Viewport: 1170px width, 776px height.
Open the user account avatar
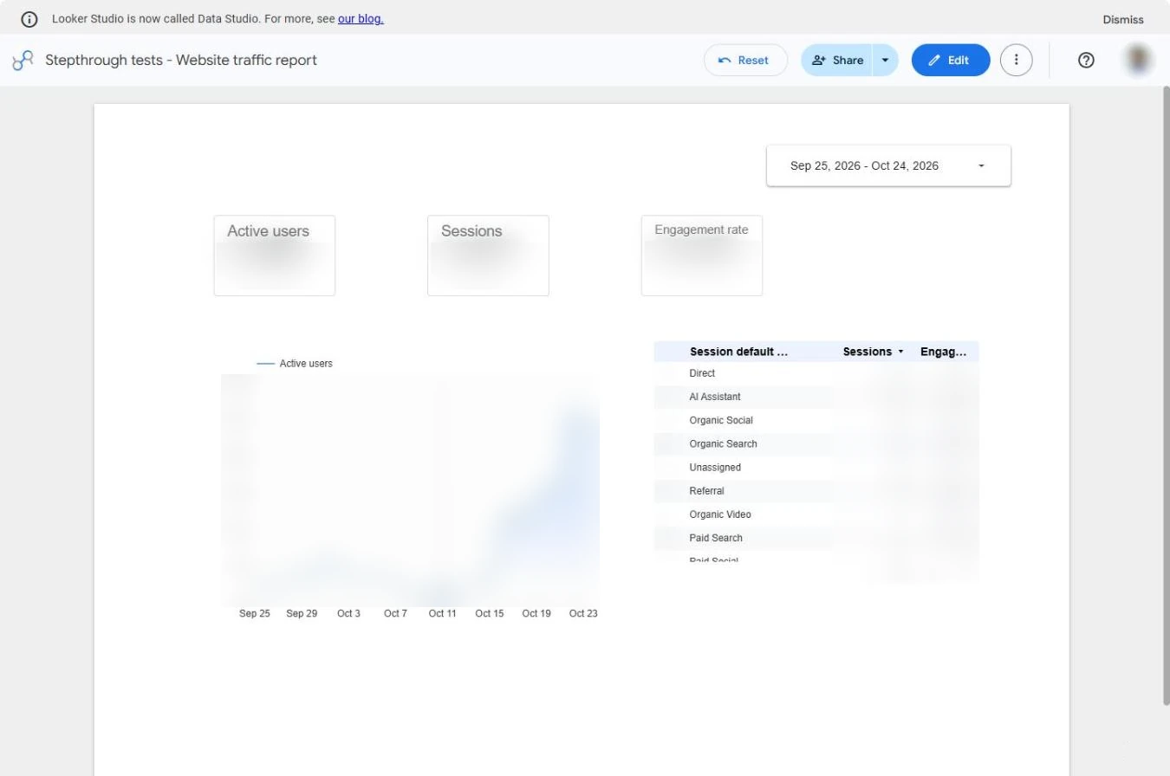point(1138,60)
